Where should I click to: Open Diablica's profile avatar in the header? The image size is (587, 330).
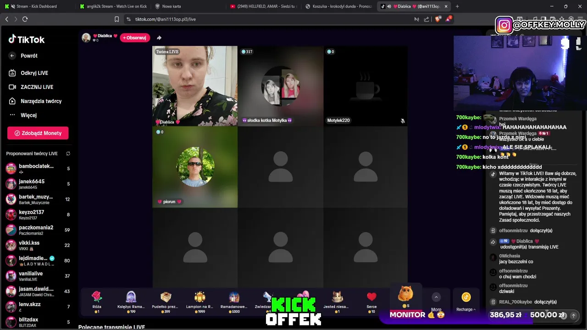point(86,38)
